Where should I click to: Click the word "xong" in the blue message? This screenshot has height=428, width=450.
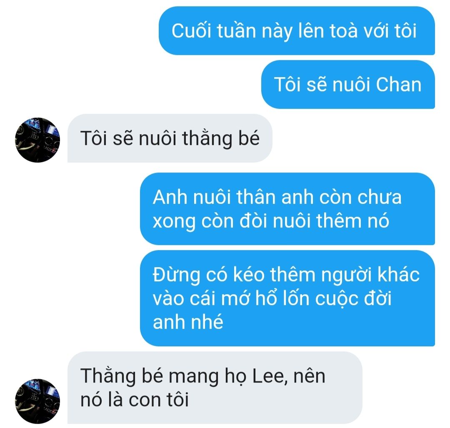pos(174,221)
